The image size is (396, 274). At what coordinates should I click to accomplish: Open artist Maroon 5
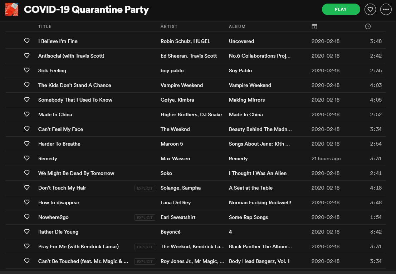[172, 144]
